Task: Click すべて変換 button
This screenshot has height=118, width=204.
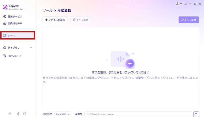Action: click(x=189, y=20)
